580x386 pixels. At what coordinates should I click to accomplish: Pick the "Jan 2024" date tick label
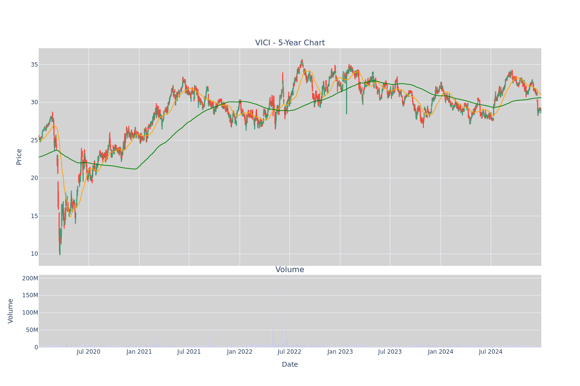click(x=441, y=352)
